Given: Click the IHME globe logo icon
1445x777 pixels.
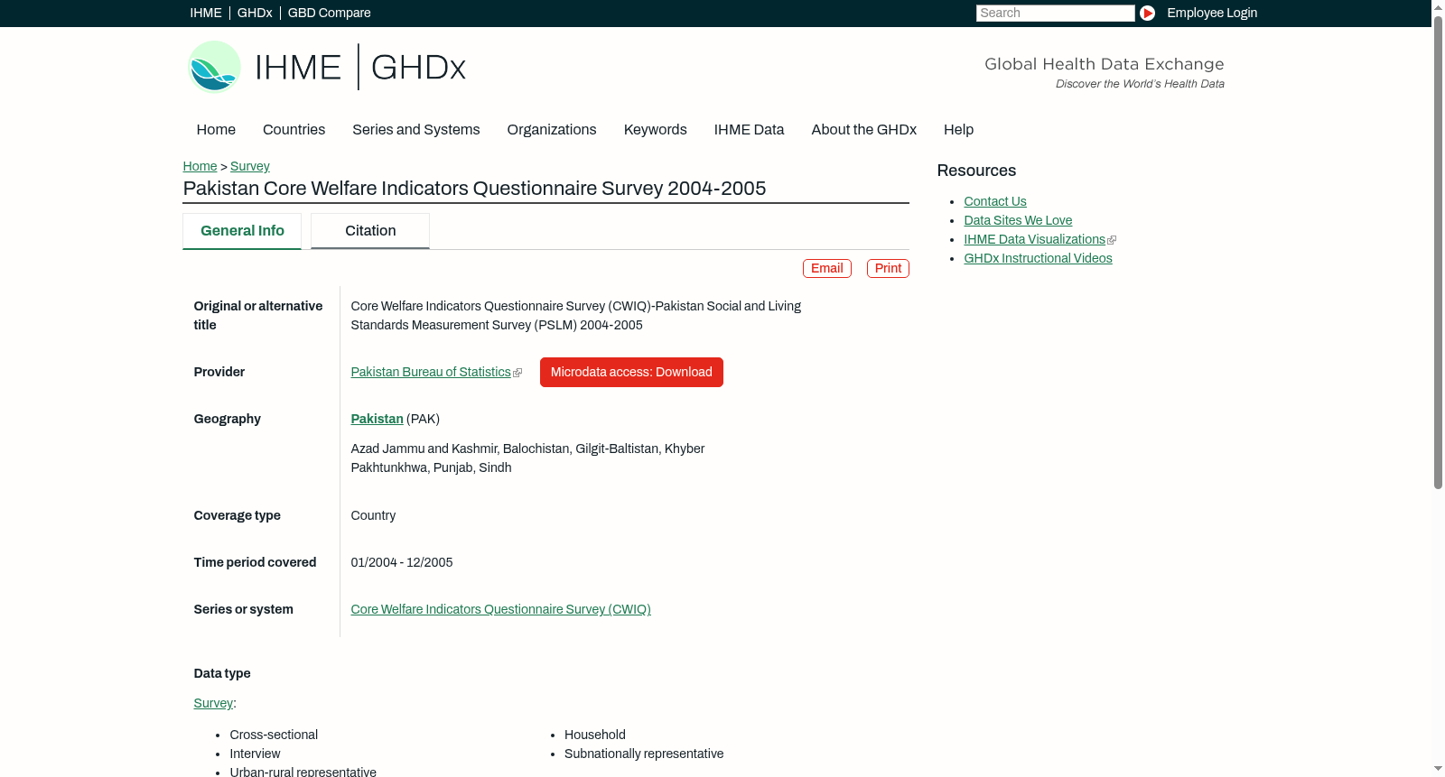Looking at the screenshot, I should 214,67.
